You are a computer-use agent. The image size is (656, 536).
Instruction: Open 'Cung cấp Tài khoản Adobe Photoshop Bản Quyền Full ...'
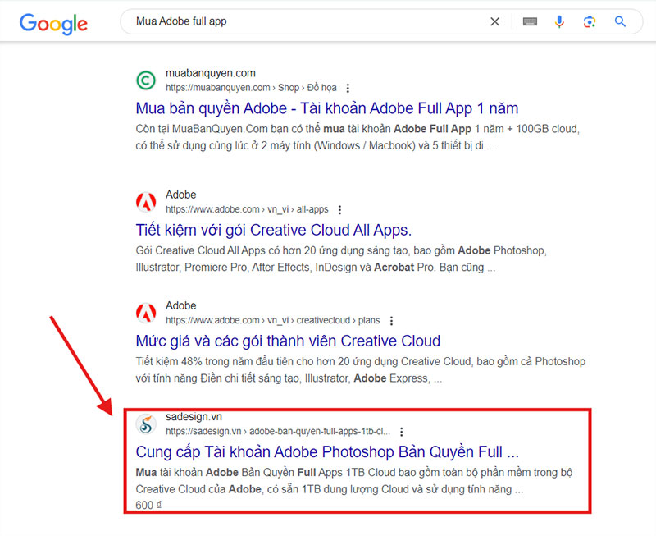[x=327, y=452]
